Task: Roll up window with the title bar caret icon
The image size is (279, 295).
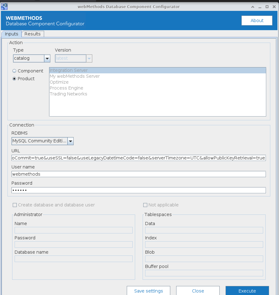Action: (x=253, y=7)
